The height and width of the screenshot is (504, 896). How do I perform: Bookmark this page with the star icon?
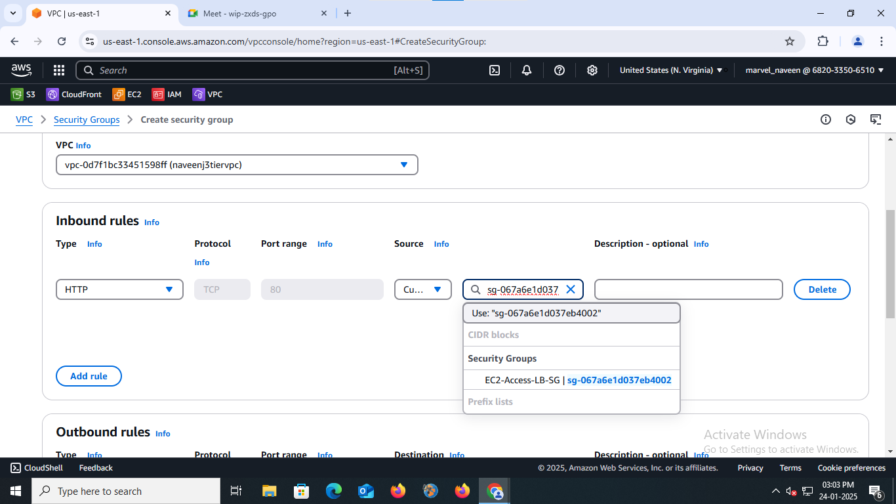[x=790, y=41]
